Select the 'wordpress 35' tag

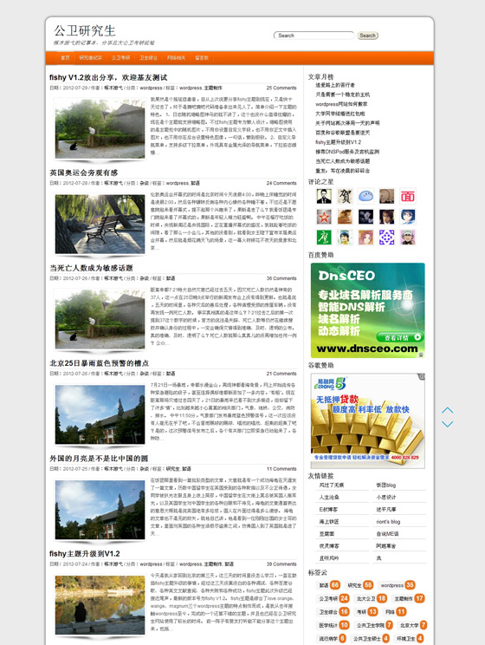[398, 585]
